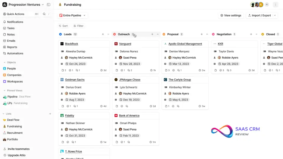Click the add member plus icon beside avatars
The height and width of the screenshot is (159, 283).
(x=267, y=5)
